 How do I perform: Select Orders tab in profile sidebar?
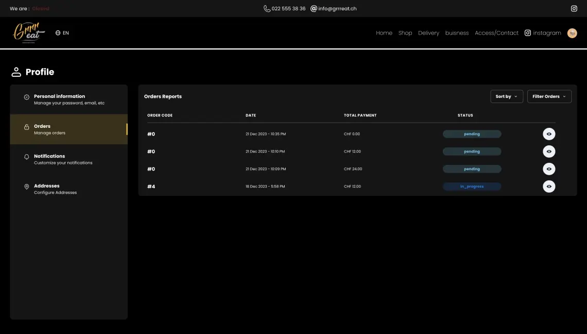tap(69, 129)
